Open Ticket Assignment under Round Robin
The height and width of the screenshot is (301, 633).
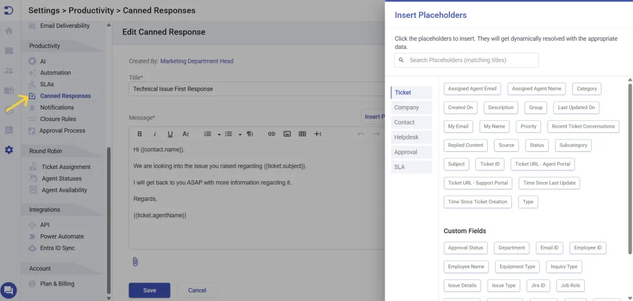[66, 167]
